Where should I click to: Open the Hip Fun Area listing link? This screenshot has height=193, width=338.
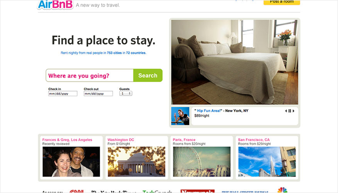coord(209,110)
